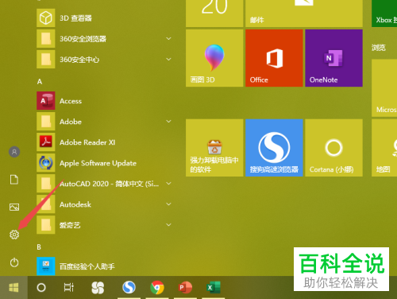This screenshot has width=397, height=299.
Task: Open Excel from the taskbar
Action: 214,287
